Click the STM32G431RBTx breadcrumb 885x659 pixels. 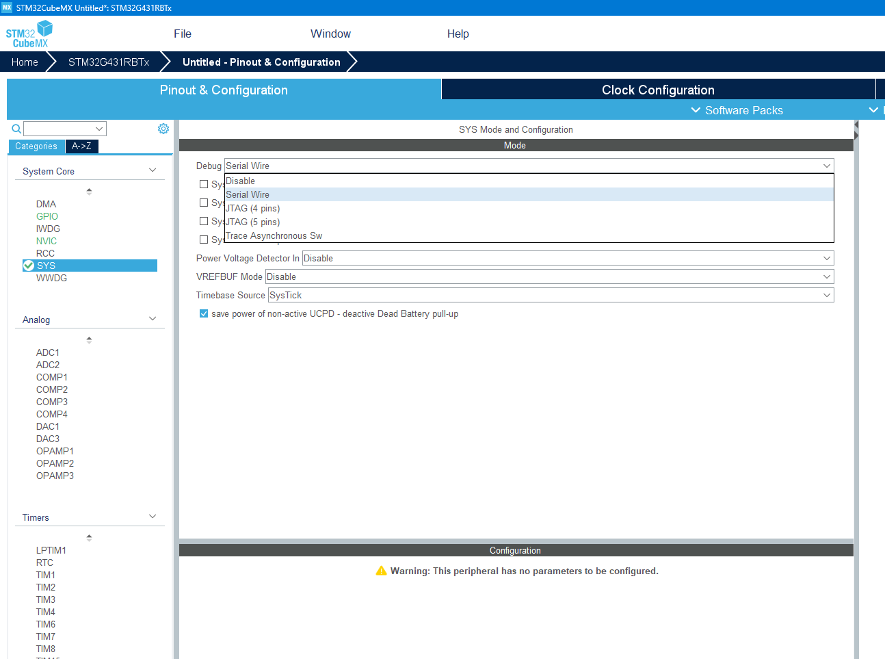[x=109, y=62]
